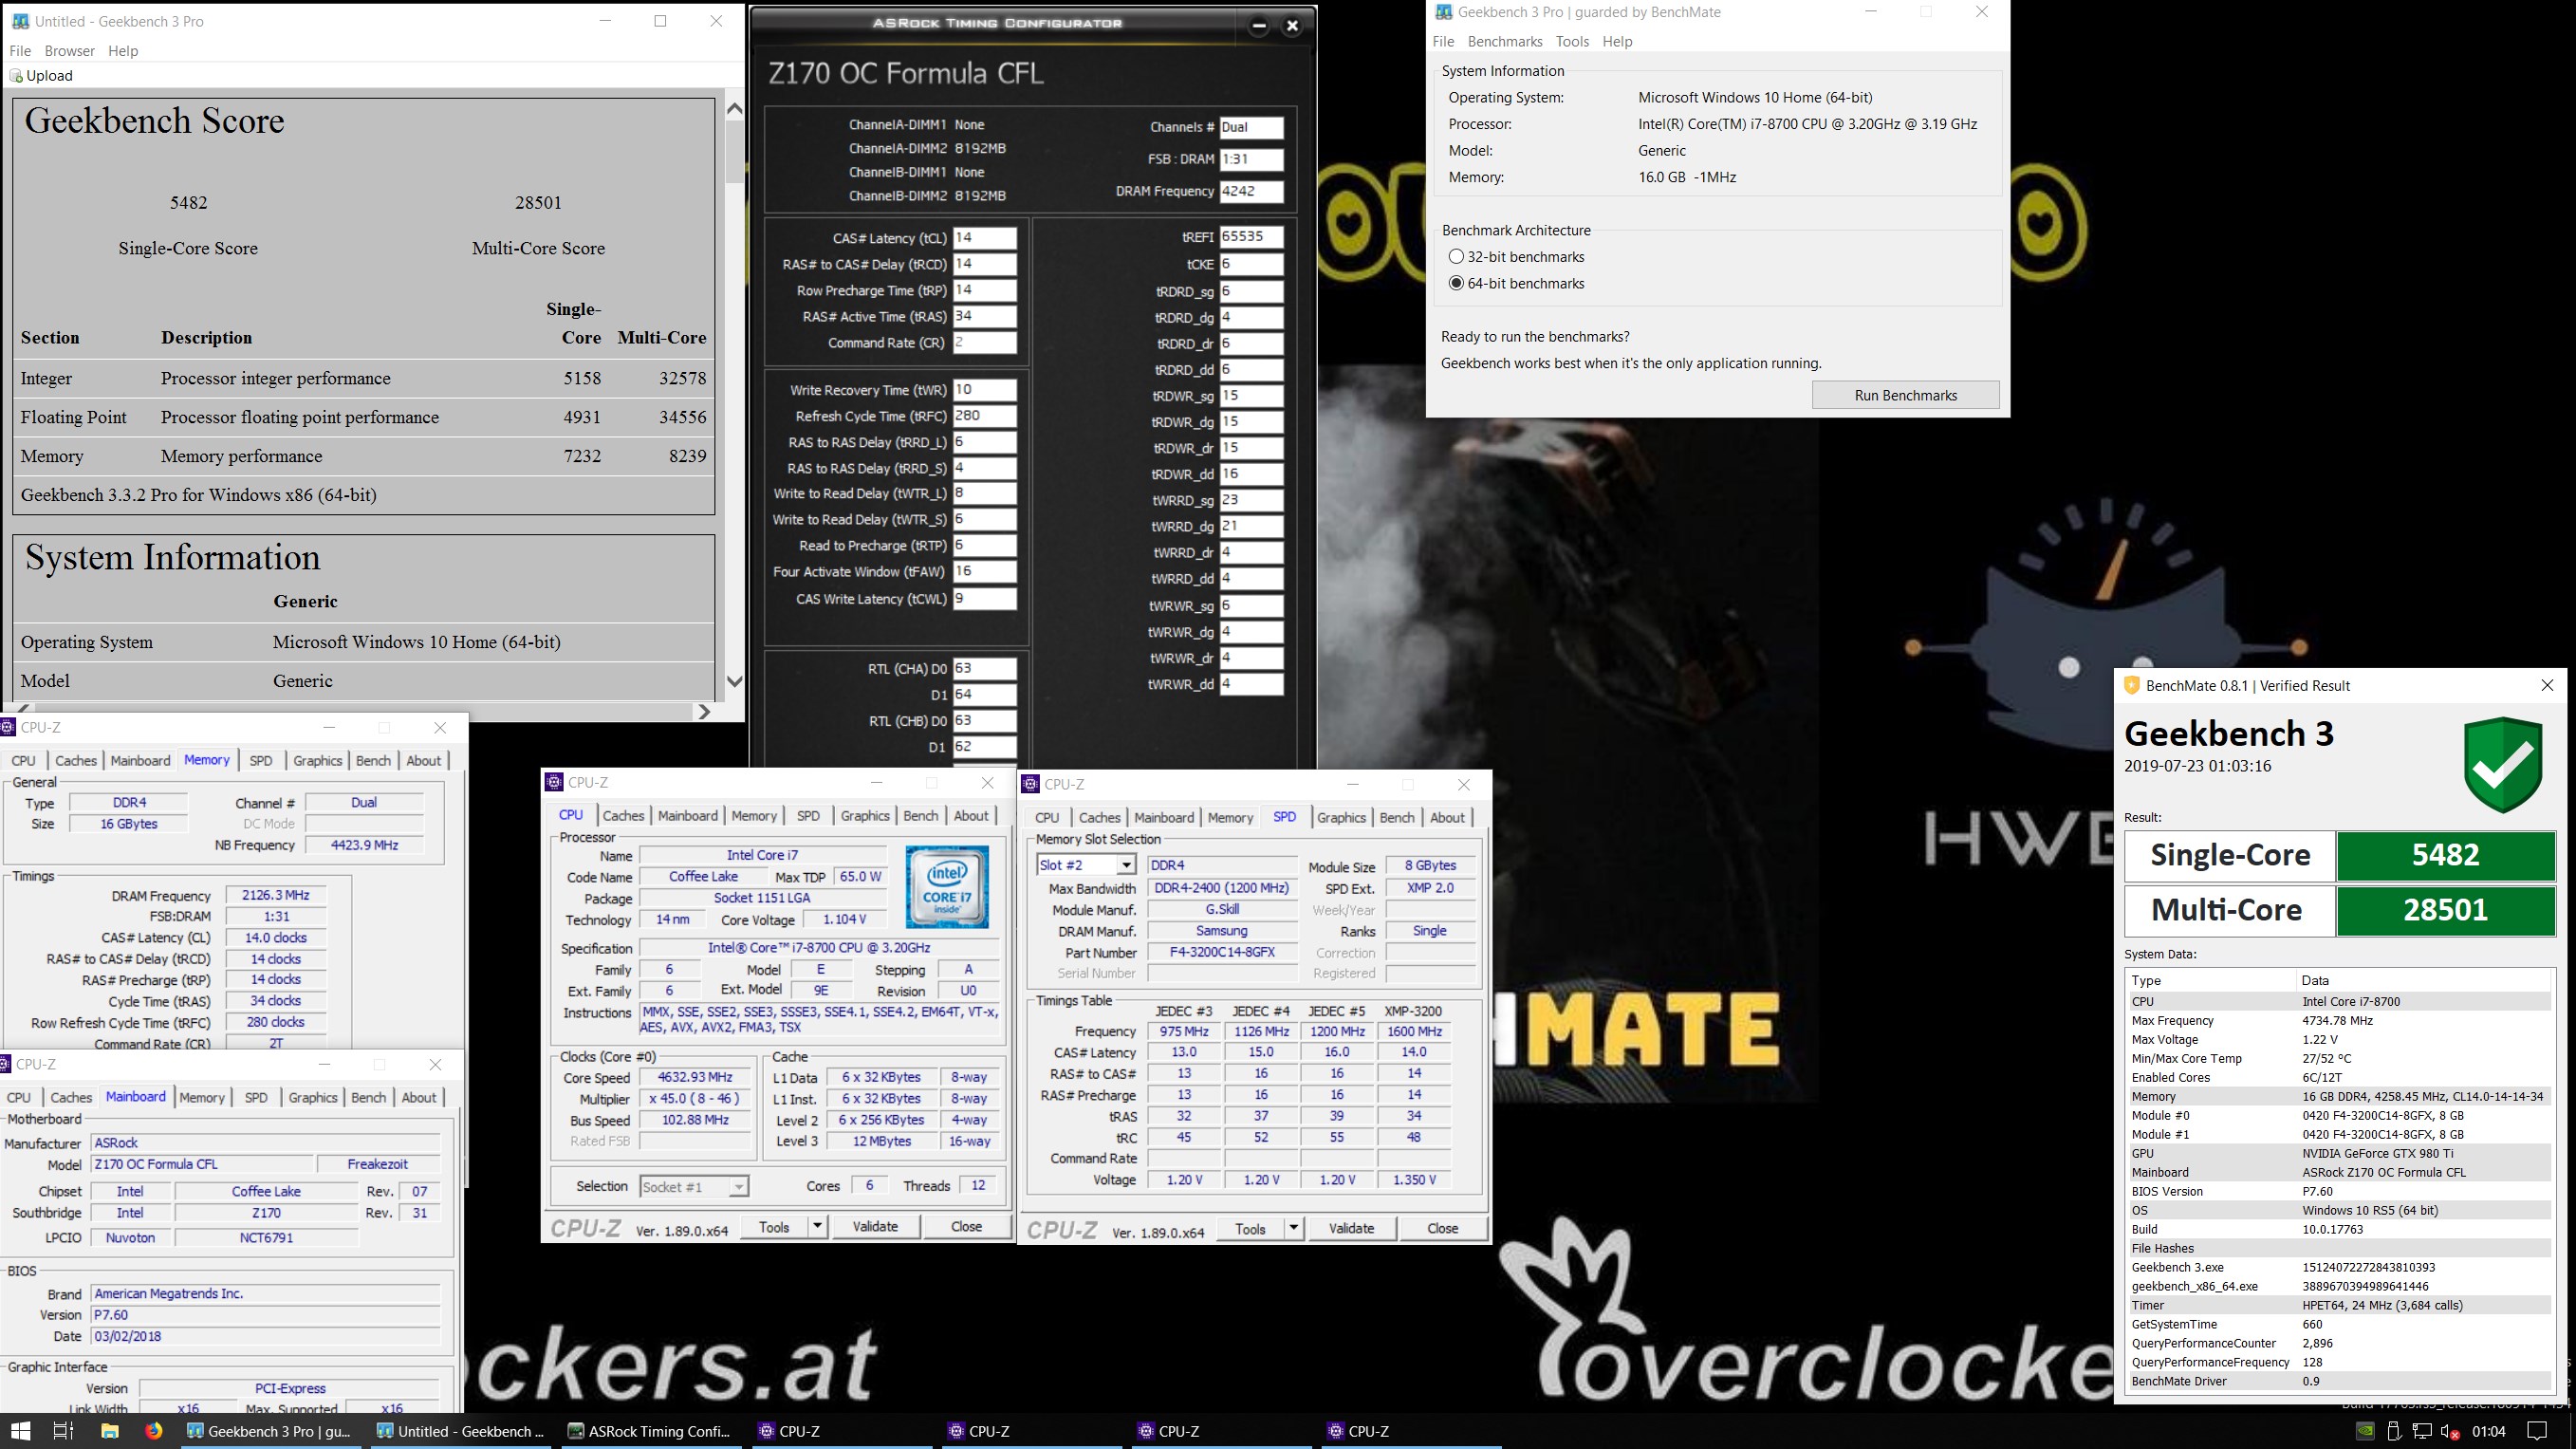
Task: Click the scroll down arrow in Geekbench results
Action: 734,682
